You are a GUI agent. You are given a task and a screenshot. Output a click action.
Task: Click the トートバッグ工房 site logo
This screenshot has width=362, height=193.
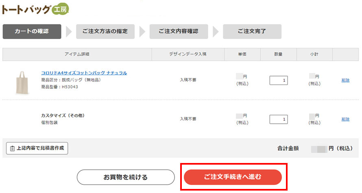(35, 9)
